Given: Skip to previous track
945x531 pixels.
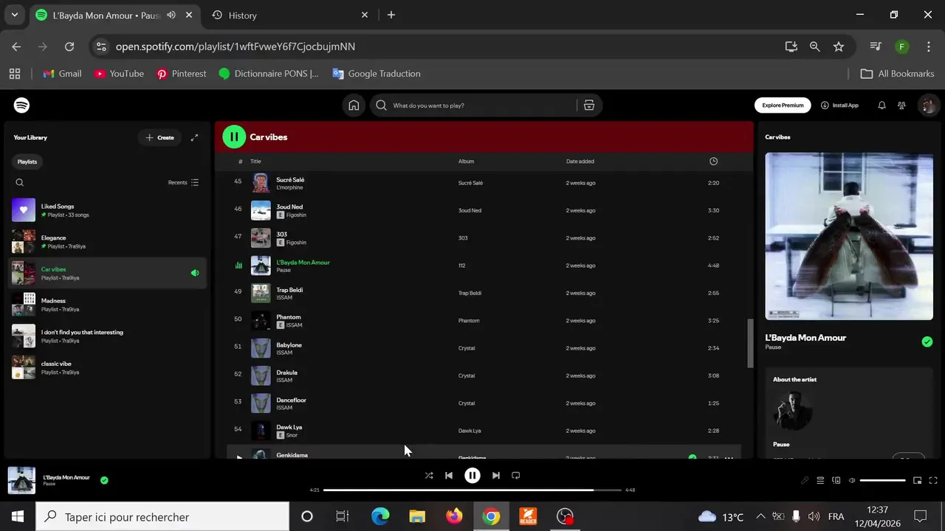Looking at the screenshot, I should pos(449,476).
